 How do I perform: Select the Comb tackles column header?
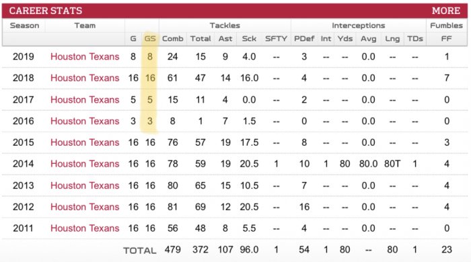click(x=172, y=39)
